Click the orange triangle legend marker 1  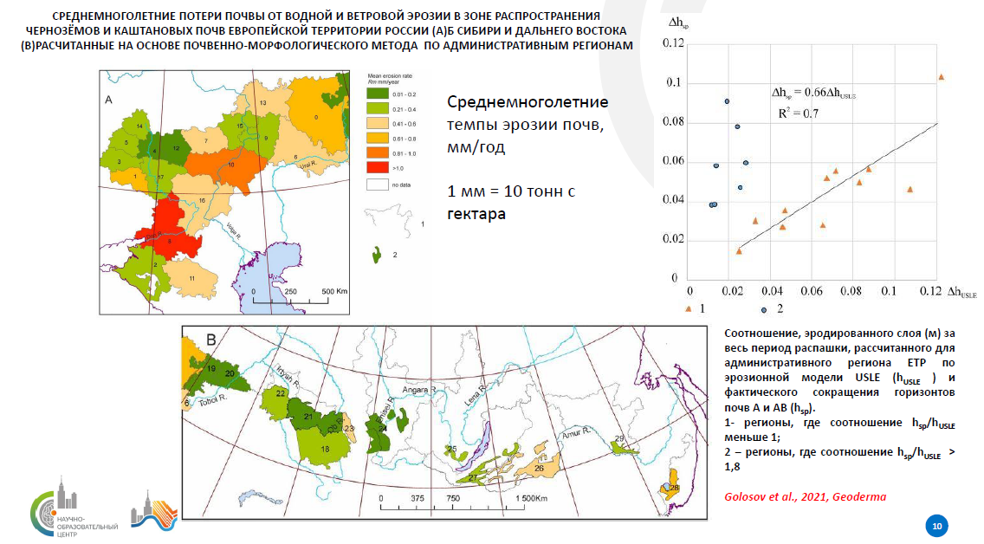[x=689, y=308]
